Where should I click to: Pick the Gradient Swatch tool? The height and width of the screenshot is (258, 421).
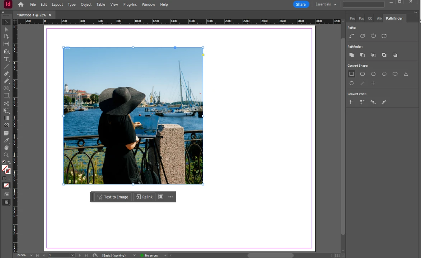click(x=6, y=118)
